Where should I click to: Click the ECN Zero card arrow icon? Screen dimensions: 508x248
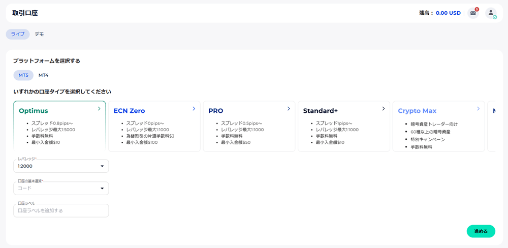(x=194, y=108)
